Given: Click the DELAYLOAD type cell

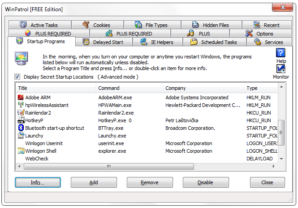Looking at the screenshot, I should [x=259, y=159].
